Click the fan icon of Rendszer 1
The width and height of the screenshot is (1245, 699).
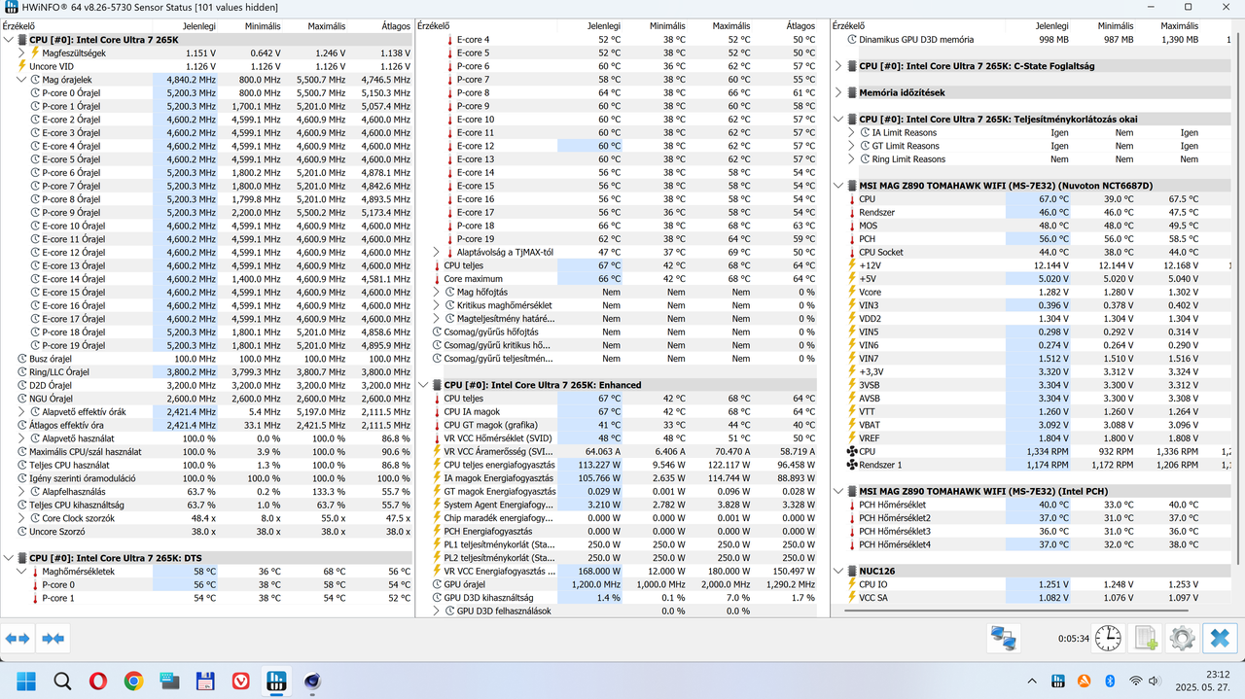pyautogui.click(x=852, y=465)
